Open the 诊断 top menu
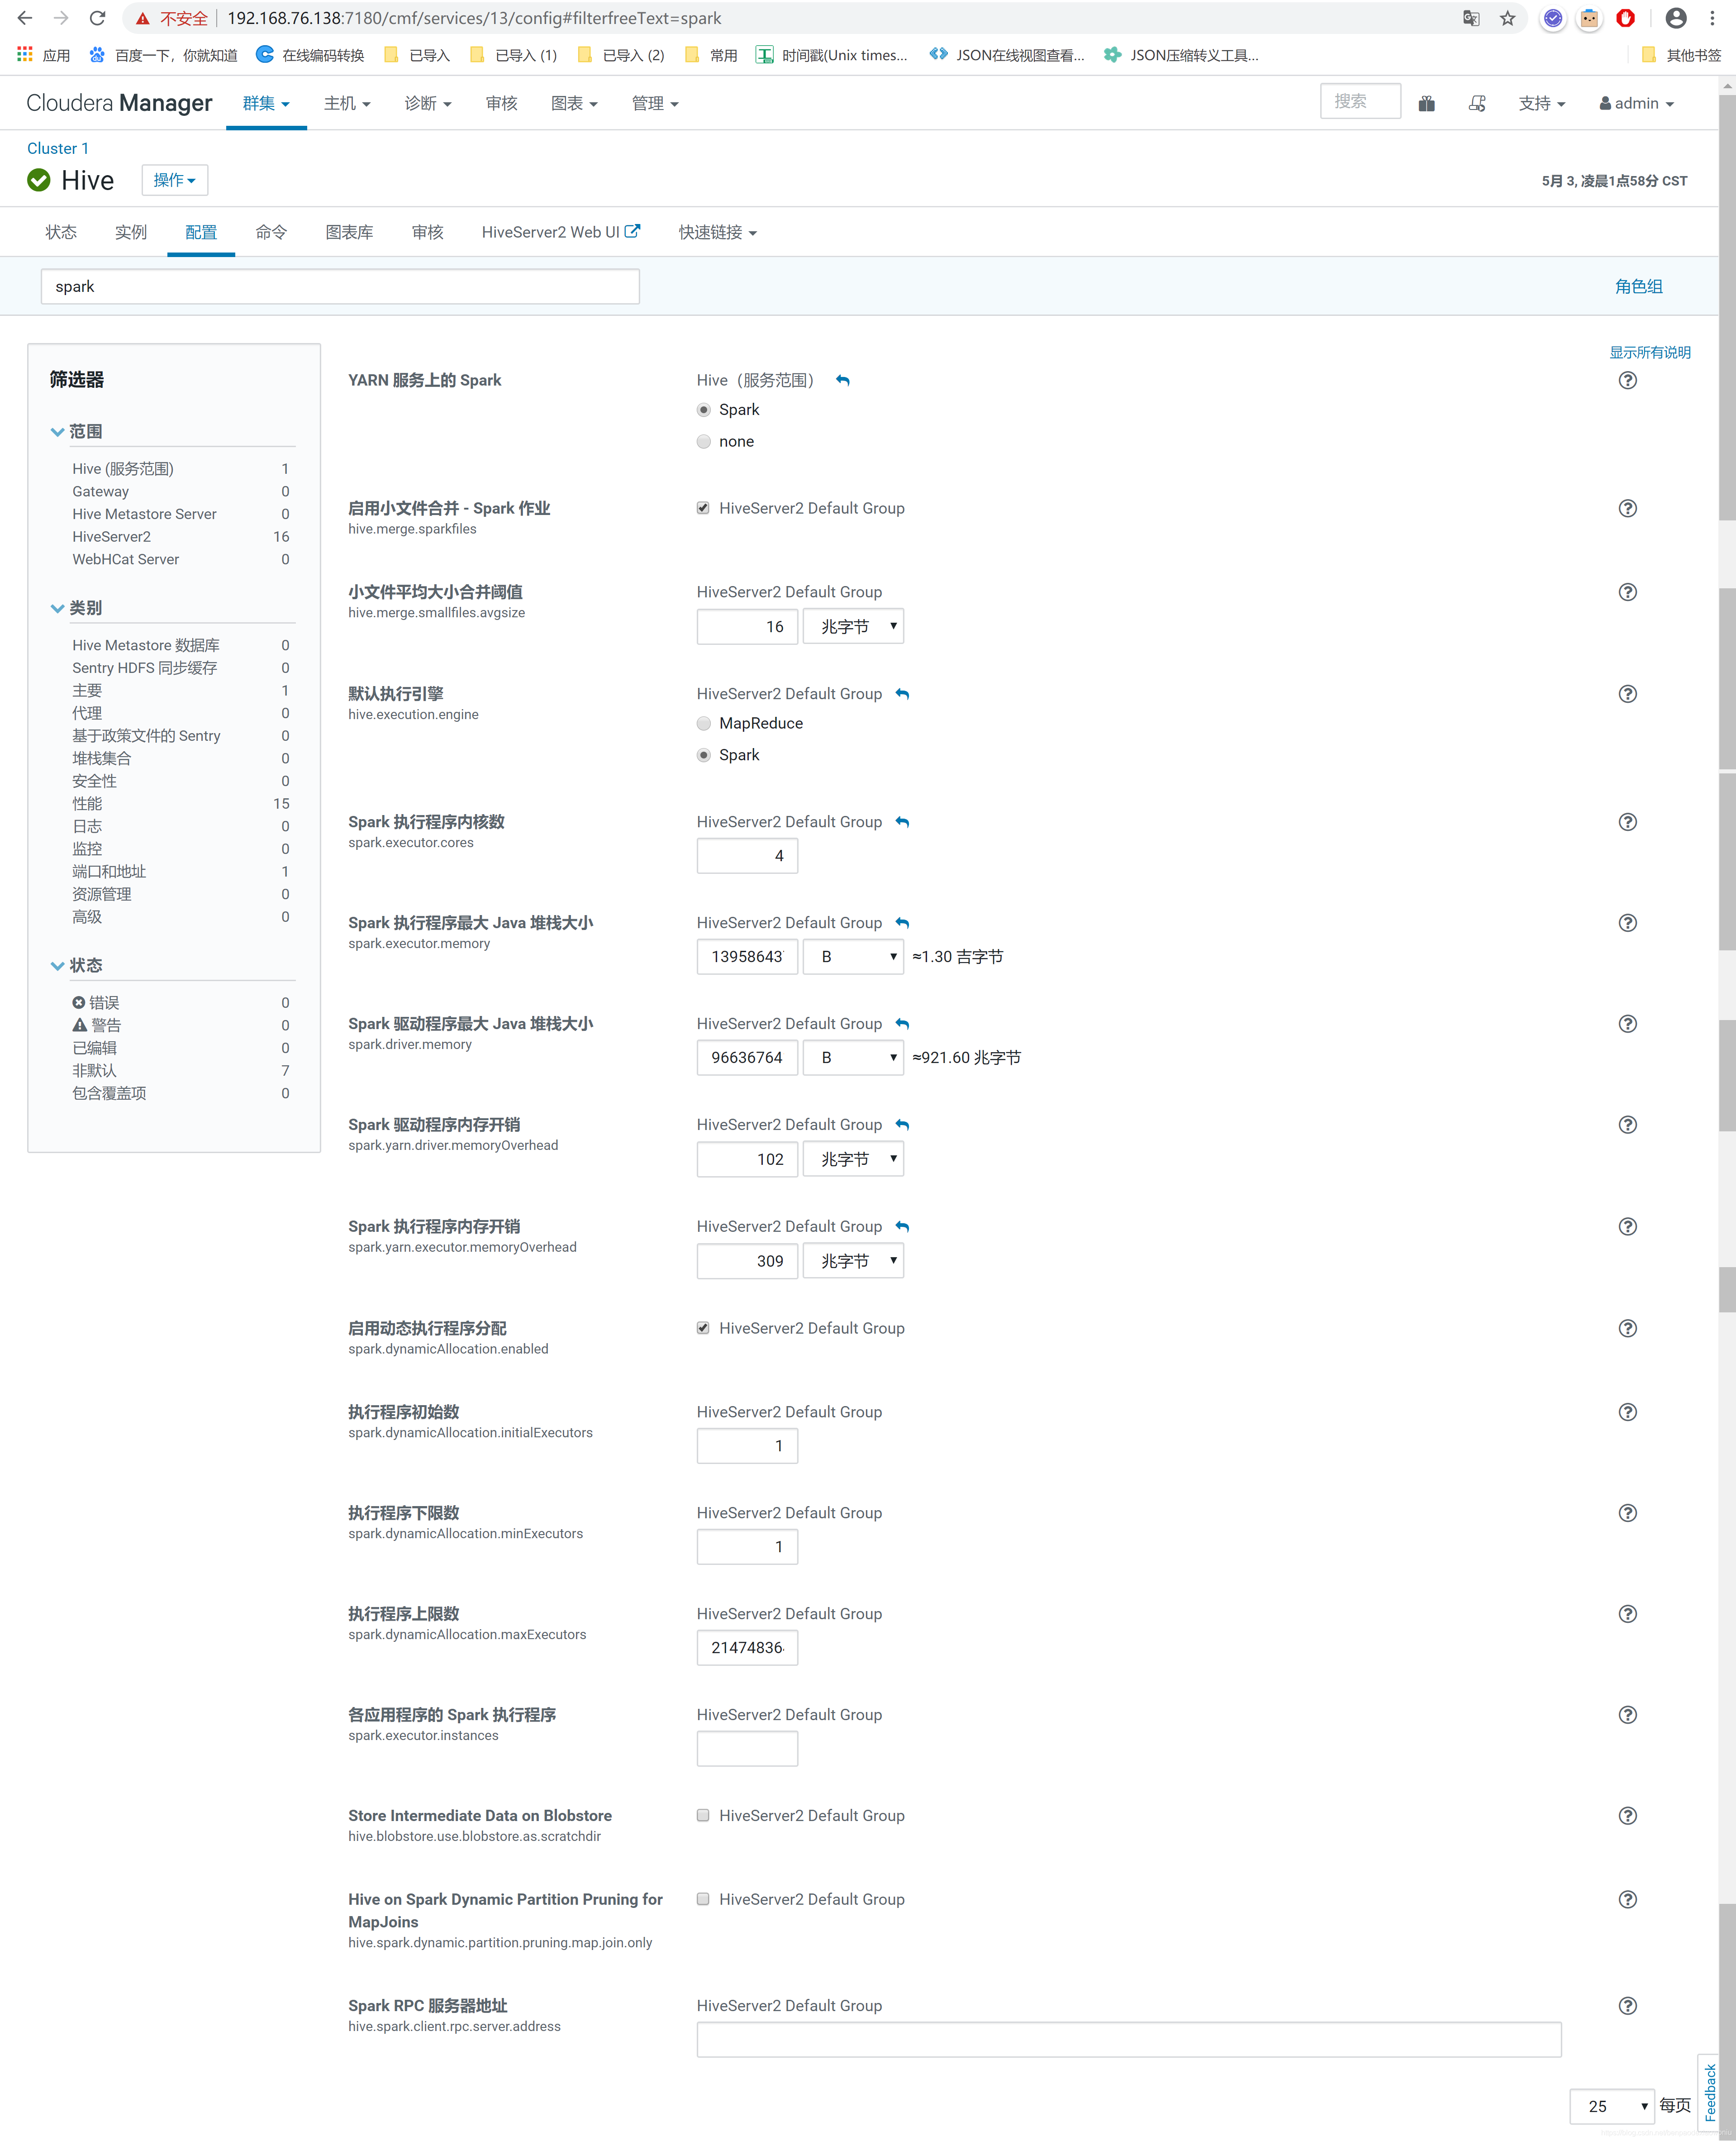 [x=428, y=103]
